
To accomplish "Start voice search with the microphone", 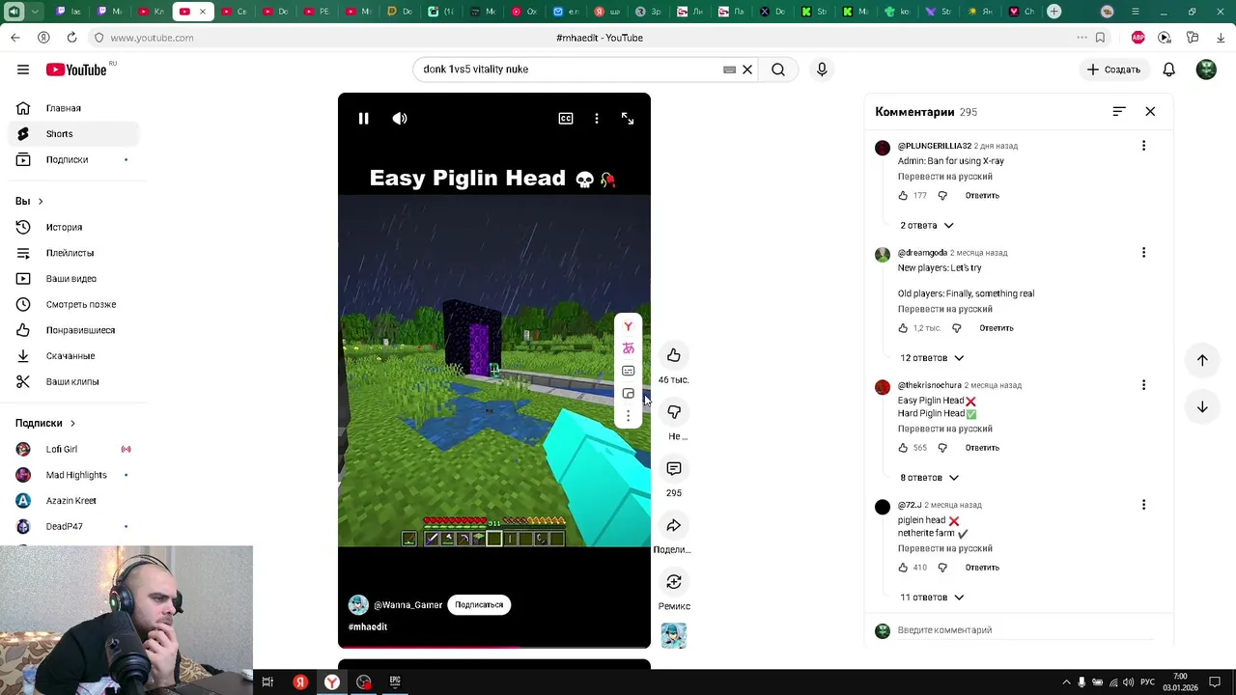I will 822,69.
